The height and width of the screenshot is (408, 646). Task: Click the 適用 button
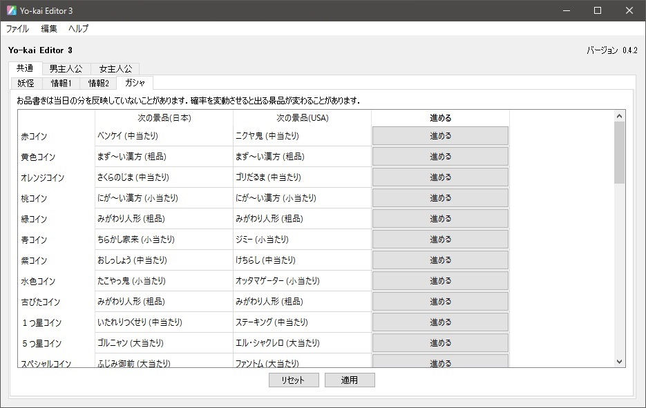coord(350,380)
